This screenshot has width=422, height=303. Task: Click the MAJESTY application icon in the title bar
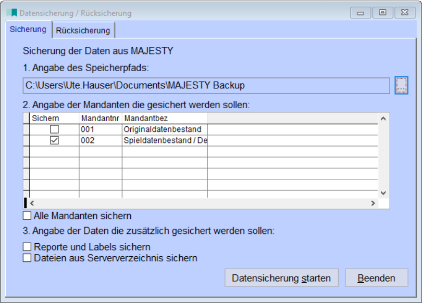11,12
